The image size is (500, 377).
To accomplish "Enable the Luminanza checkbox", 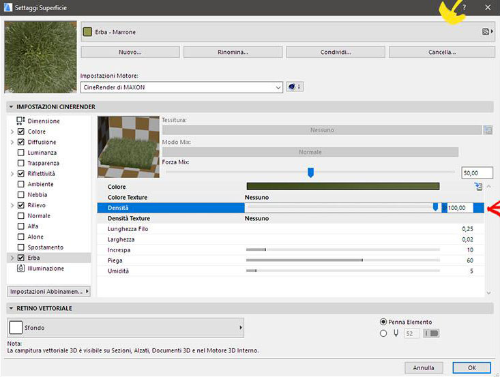I will click(x=20, y=153).
